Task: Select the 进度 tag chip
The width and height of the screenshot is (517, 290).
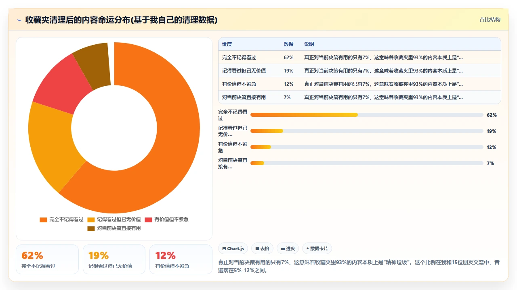Action: point(288,249)
